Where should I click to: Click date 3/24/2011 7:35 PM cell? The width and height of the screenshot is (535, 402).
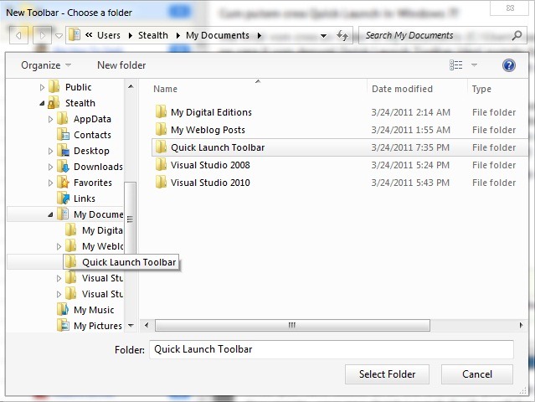(410, 147)
